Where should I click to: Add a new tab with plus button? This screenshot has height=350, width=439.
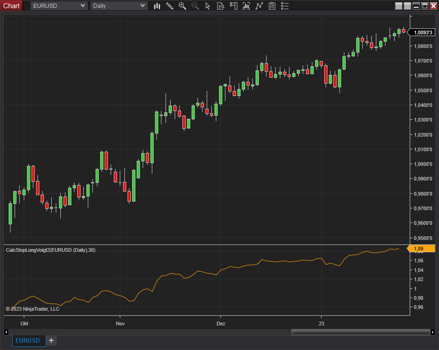(x=51, y=340)
